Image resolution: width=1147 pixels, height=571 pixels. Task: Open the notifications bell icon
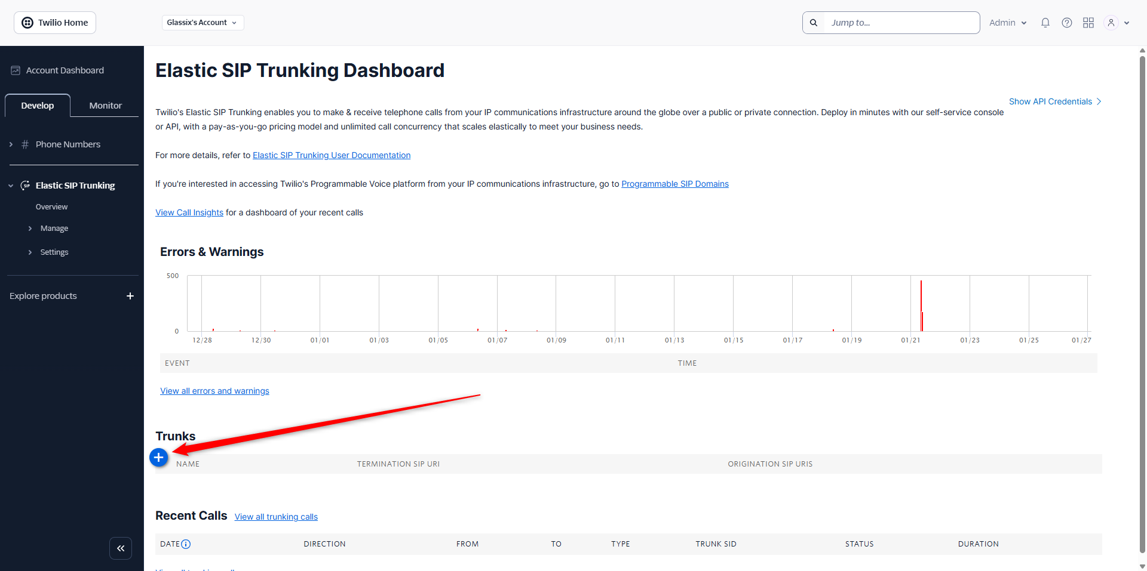[1045, 23]
